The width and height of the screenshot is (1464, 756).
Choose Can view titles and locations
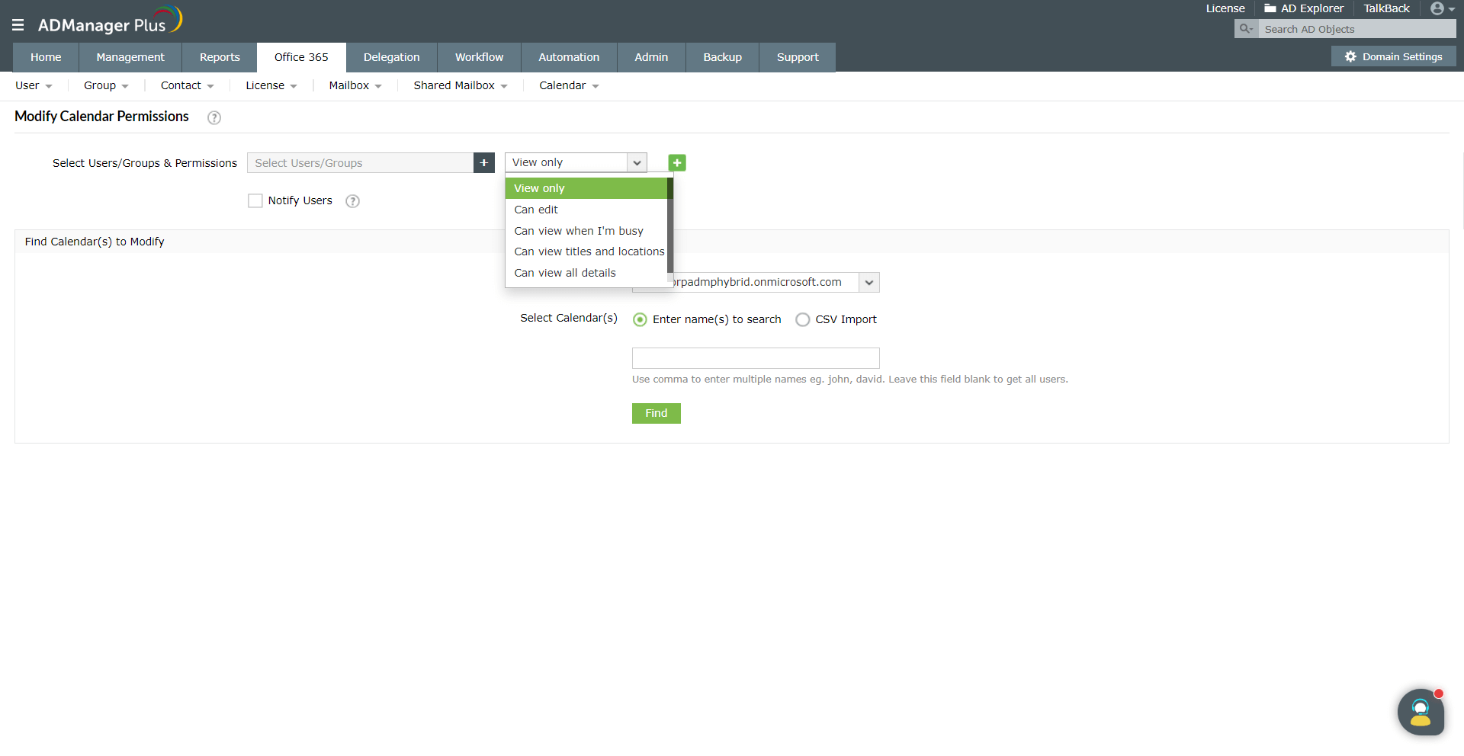(586, 251)
